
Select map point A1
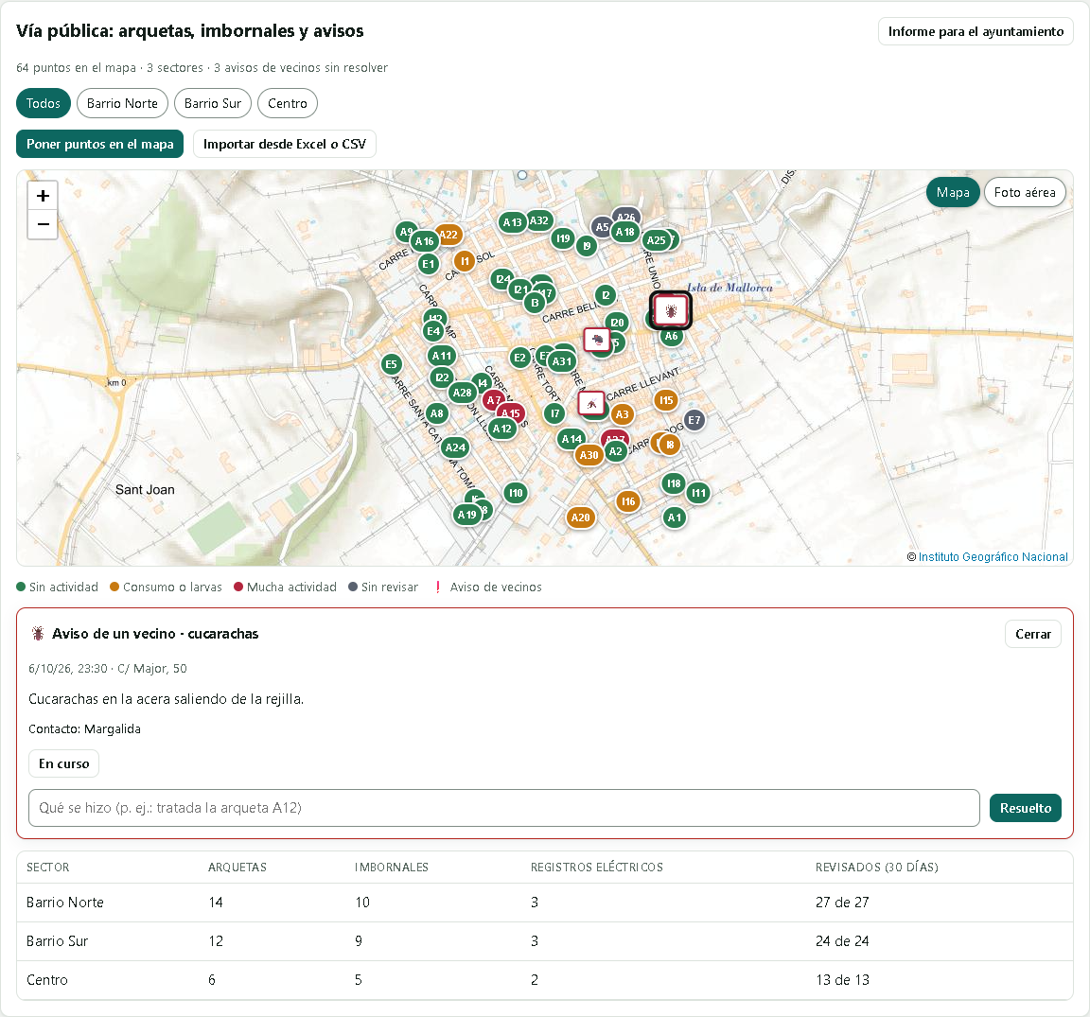click(x=675, y=517)
